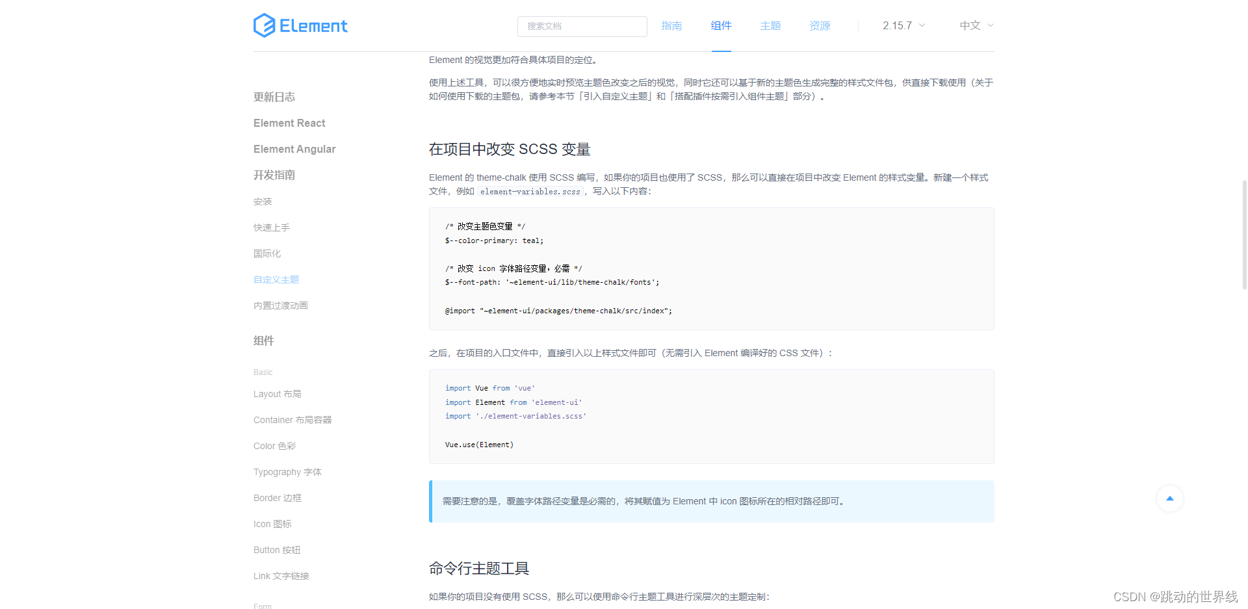Screen dimensions: 1248x609
Task: Click the 在项目中改变 SCSS 变量 heading
Action: [510, 149]
